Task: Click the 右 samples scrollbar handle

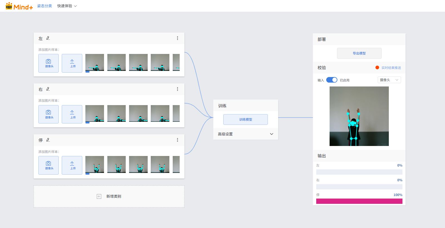Action: click(x=87, y=123)
